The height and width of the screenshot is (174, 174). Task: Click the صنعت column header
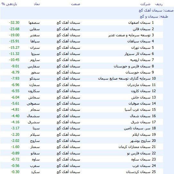click(75, 4)
